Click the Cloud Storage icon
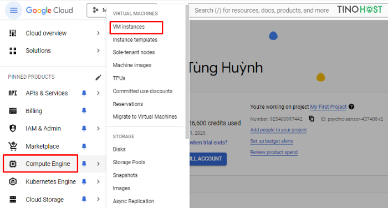Screen dimensions: 388x208 pos(13,199)
